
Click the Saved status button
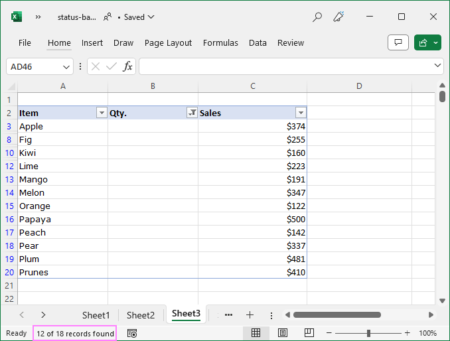(x=139, y=17)
